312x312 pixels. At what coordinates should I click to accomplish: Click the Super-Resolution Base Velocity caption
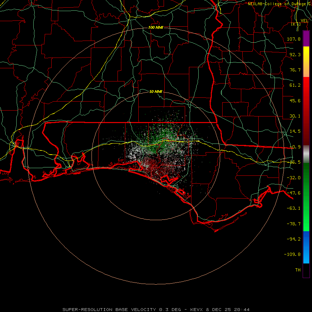click(156, 310)
